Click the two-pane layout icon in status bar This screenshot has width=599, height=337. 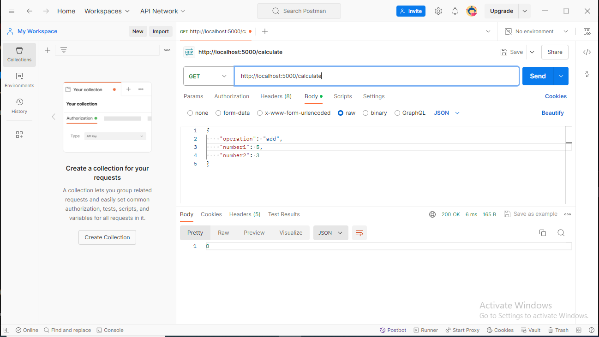(x=579, y=330)
